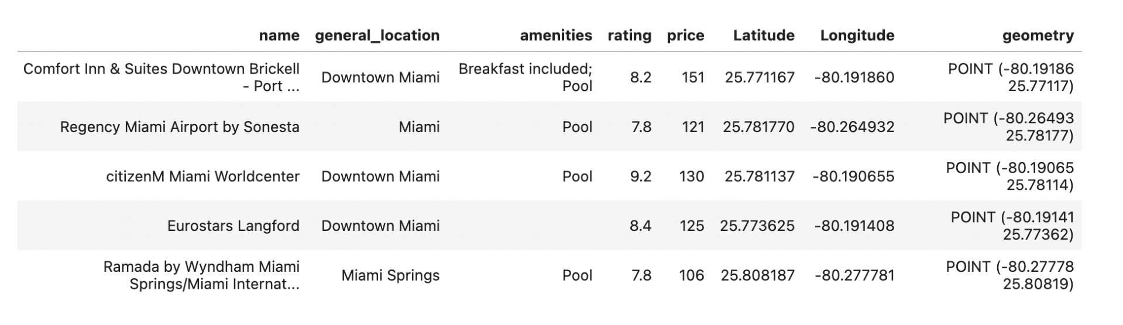Viewport: 1123px width, 325px height.
Task: Click the 9.2 rating value
Action: 640,177
